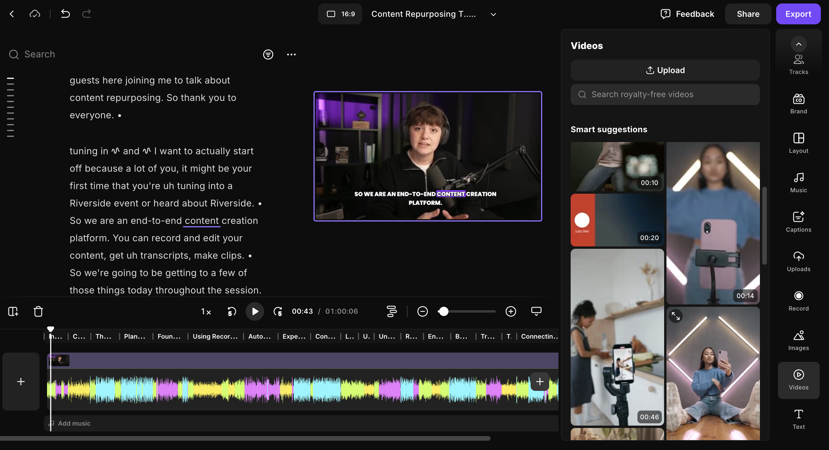Rewind playback five seconds
Screen dimensions: 829x450
point(232,311)
